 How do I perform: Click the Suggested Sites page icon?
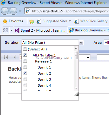point(39,21)
